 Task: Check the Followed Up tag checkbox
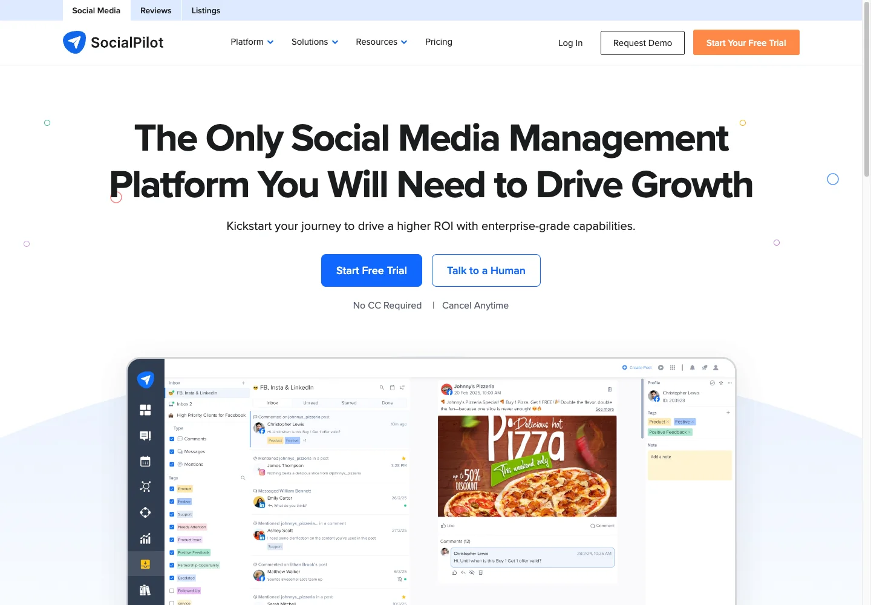172,590
